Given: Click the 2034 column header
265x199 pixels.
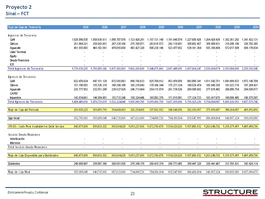Looking at the screenshot, I should click(256, 27).
